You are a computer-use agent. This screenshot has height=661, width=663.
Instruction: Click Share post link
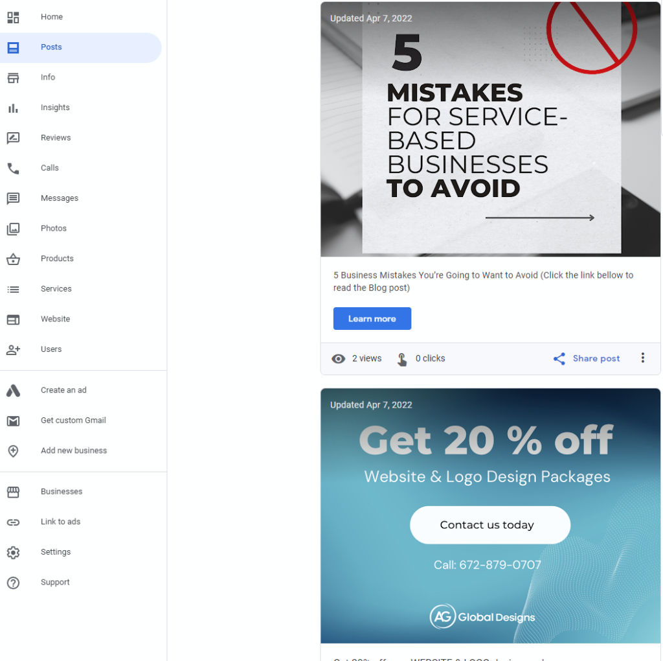(x=587, y=359)
